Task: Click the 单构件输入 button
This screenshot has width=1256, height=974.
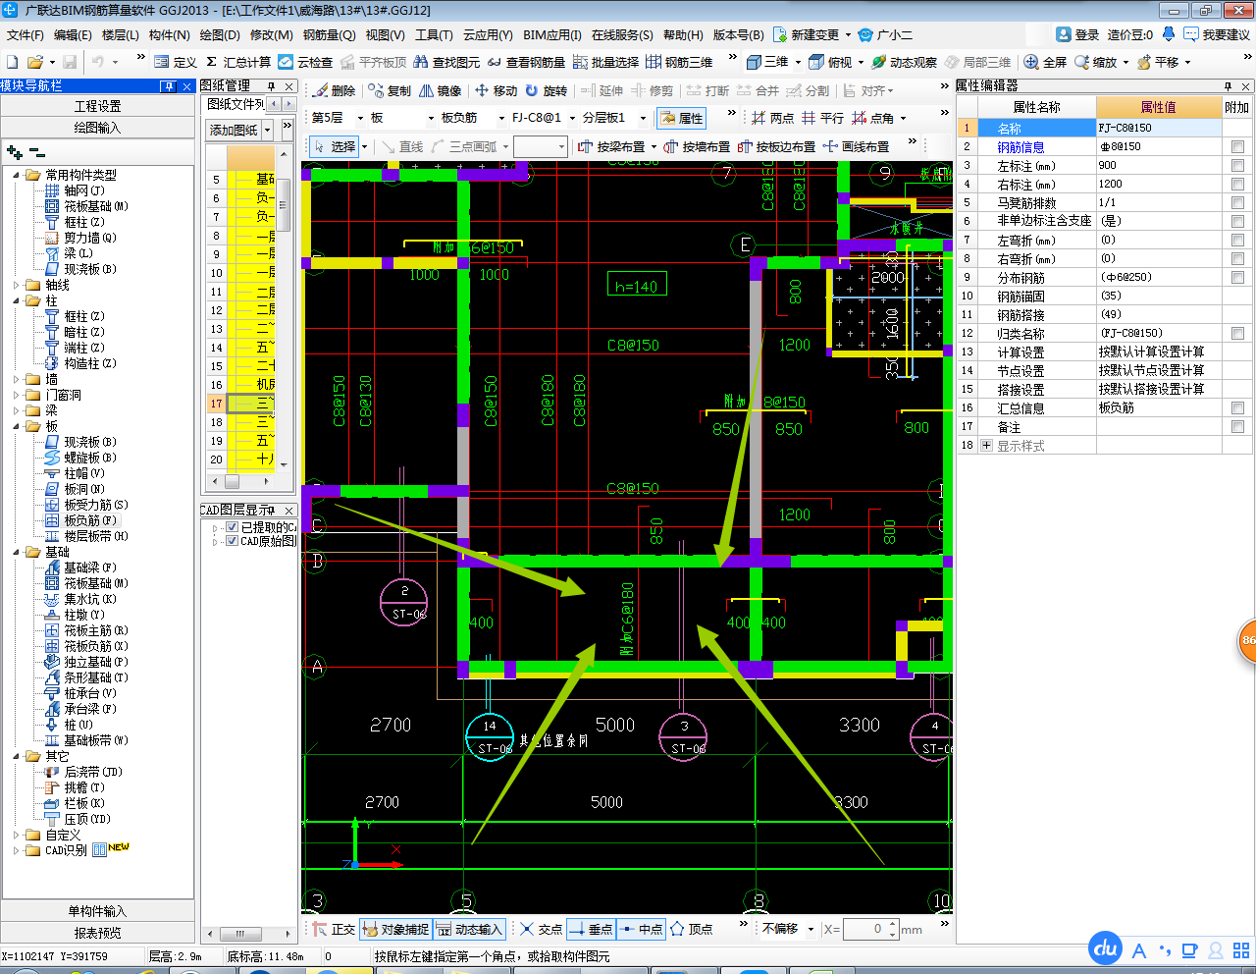Action: pos(98,911)
